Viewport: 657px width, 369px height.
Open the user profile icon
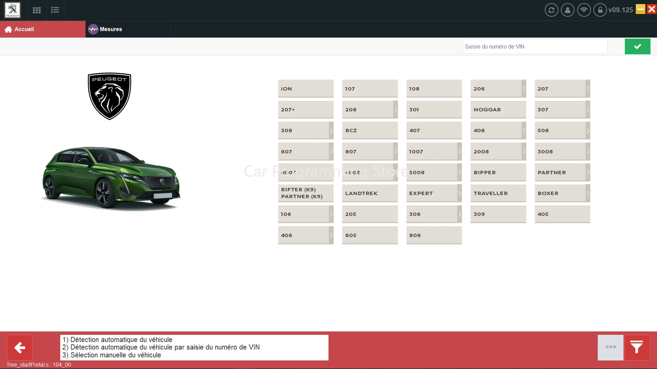pyautogui.click(x=567, y=10)
